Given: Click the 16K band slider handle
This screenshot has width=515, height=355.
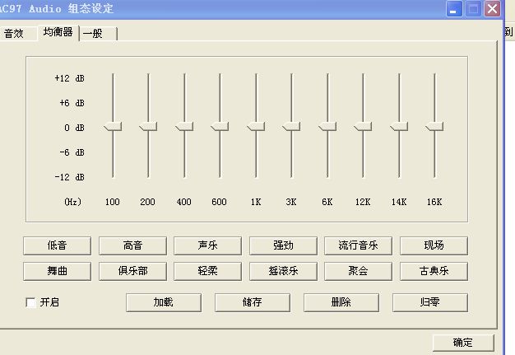Looking at the screenshot, I should (x=434, y=126).
